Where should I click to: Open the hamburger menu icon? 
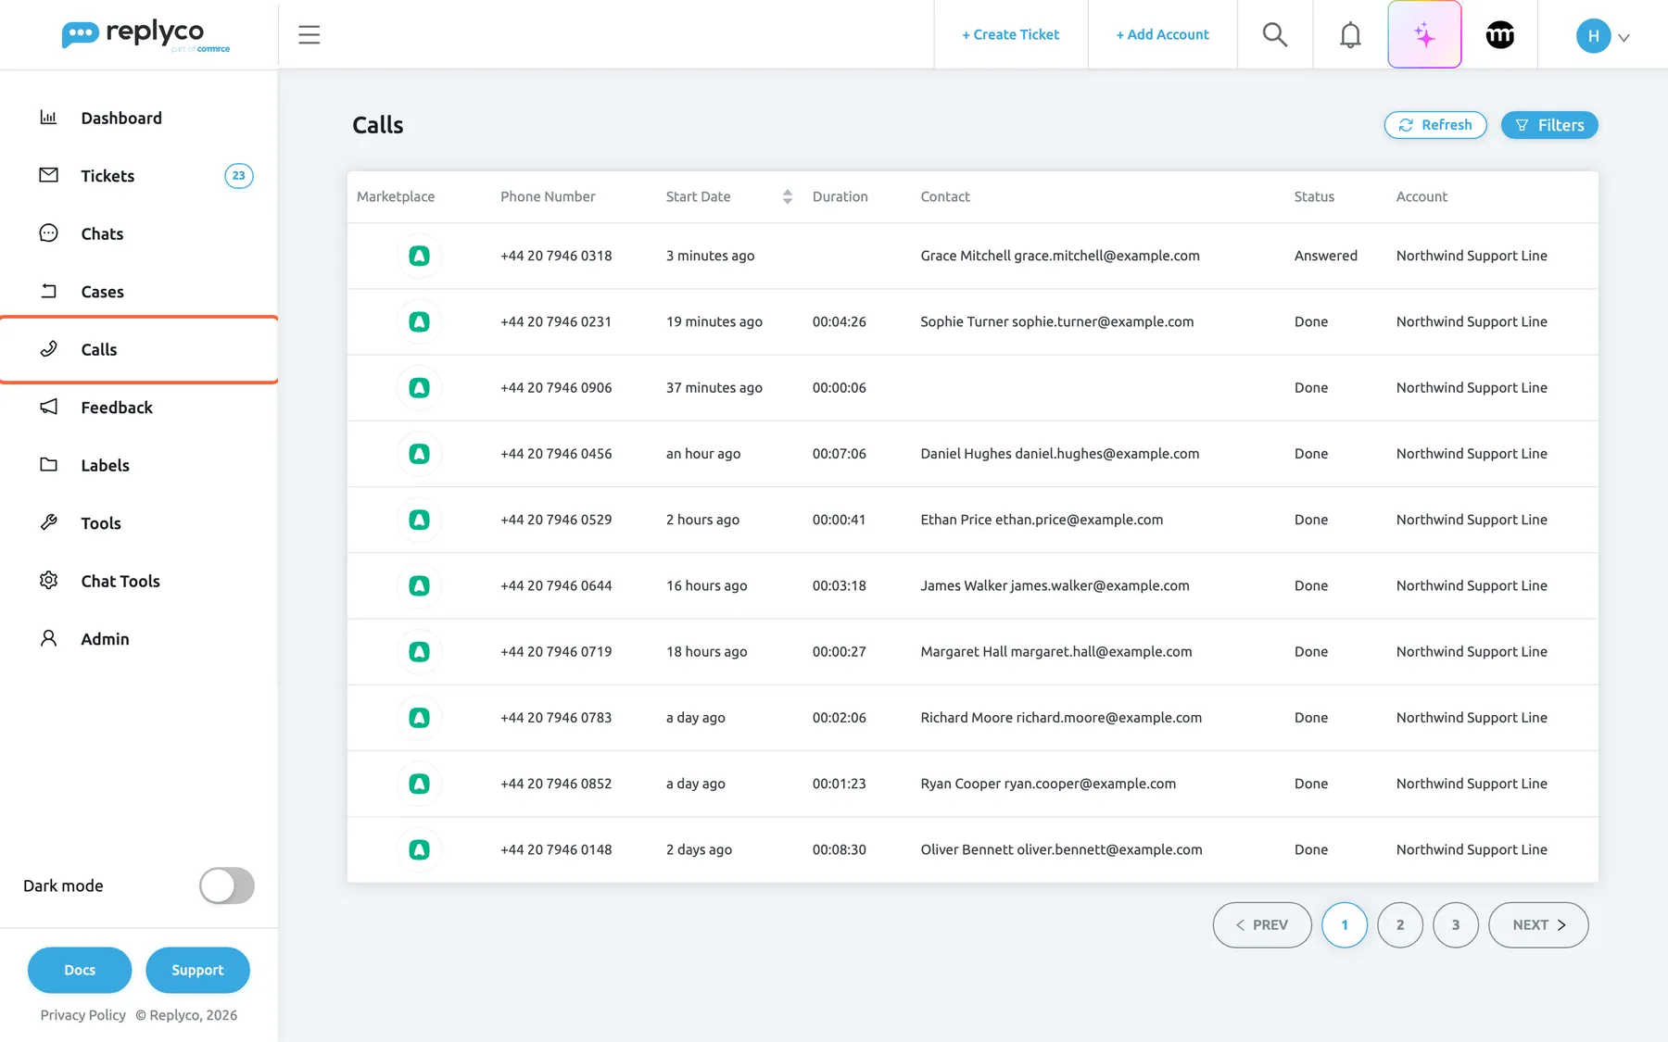[x=309, y=35]
